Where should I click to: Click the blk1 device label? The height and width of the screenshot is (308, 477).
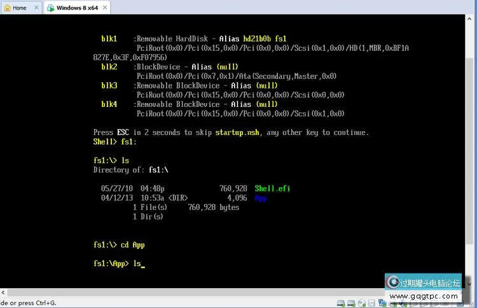[x=109, y=39]
